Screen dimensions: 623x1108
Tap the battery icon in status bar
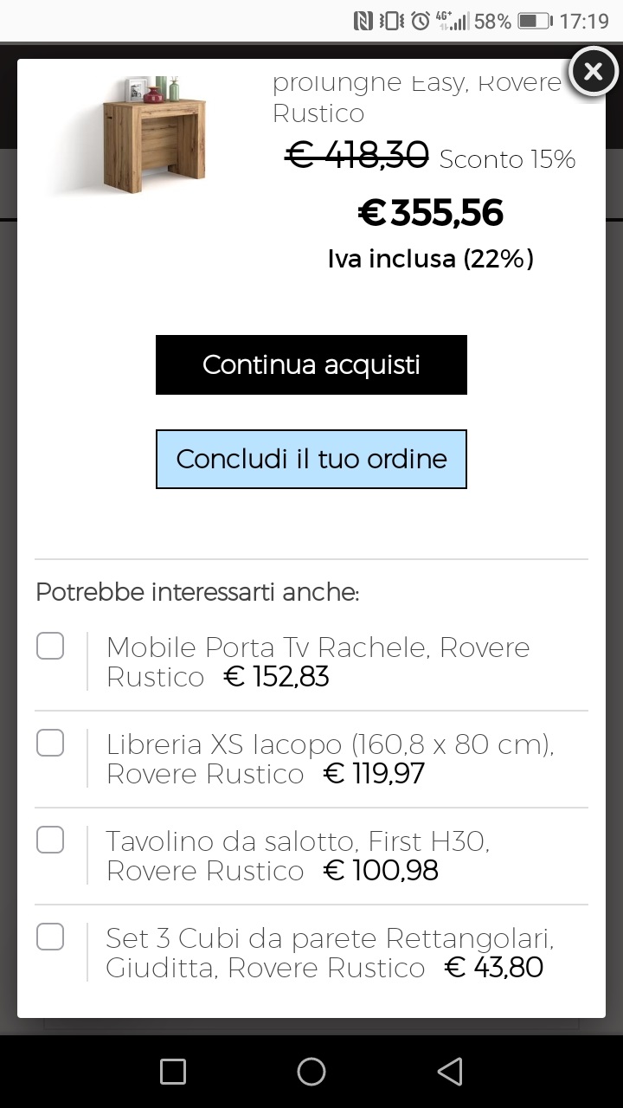pyautogui.click(x=535, y=21)
